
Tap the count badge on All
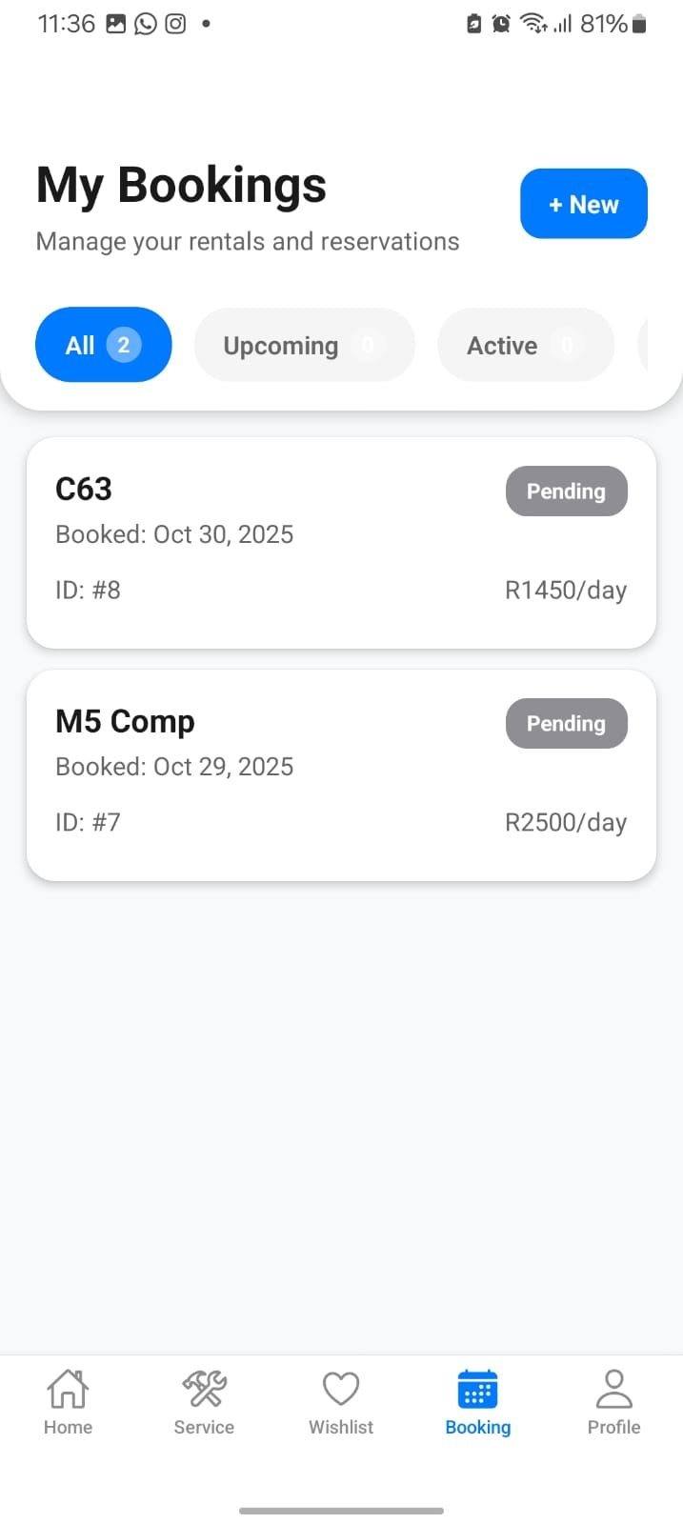click(124, 345)
